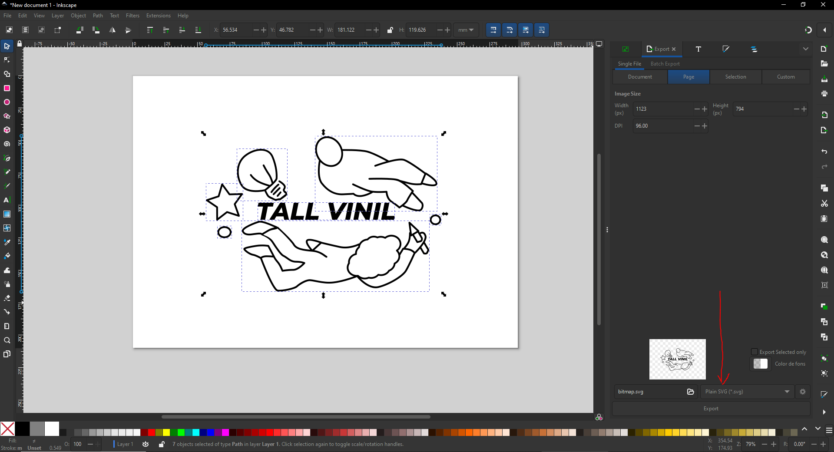The height and width of the screenshot is (452, 834).
Task: Select the Zoom magnifier tool
Action: pos(7,340)
